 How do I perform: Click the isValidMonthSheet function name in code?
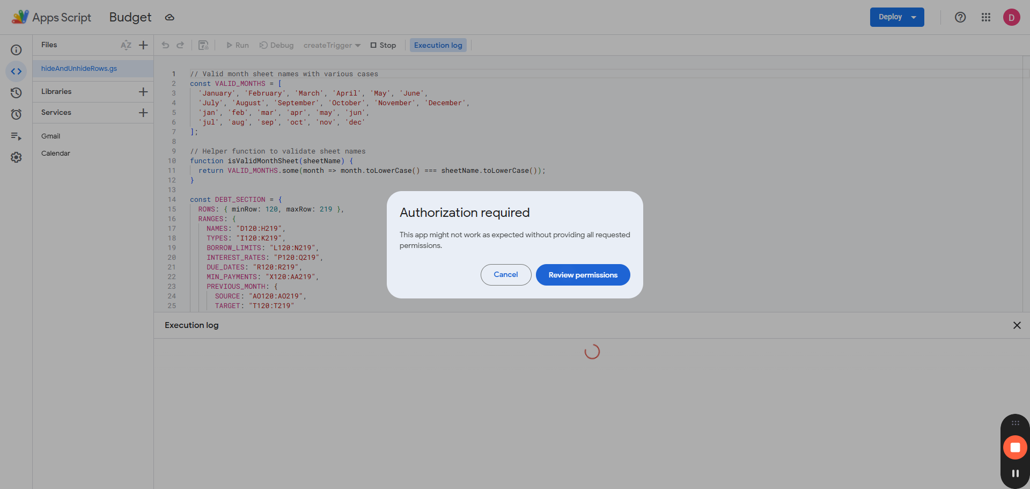[263, 161]
